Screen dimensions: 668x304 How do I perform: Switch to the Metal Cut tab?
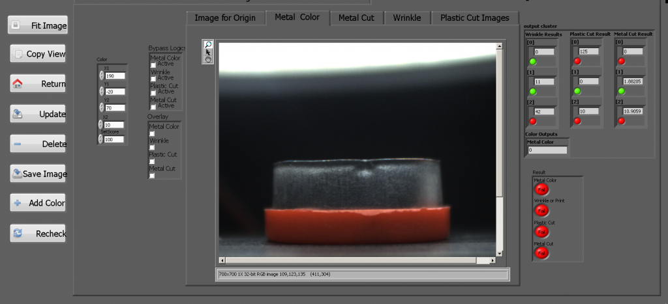356,18
